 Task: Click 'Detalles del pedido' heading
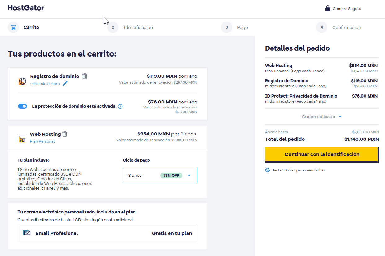point(297,48)
